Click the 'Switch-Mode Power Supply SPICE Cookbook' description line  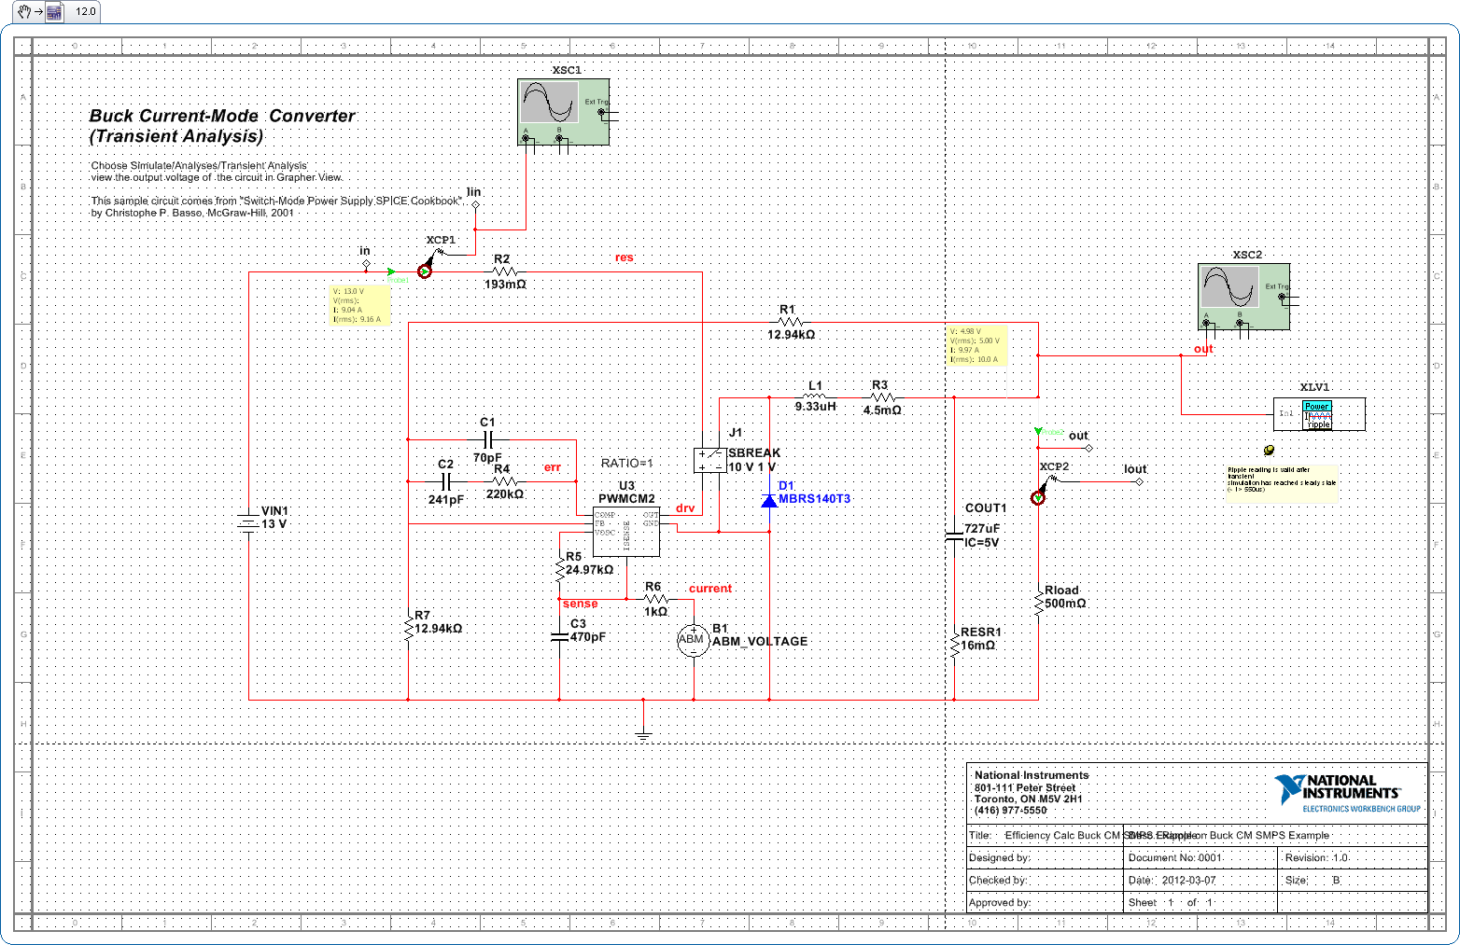[275, 201]
